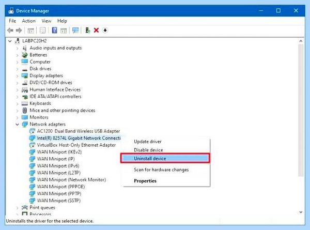This screenshot has height=230, width=310.
Task: Click the Network adapters category icon
Action: 24,125
